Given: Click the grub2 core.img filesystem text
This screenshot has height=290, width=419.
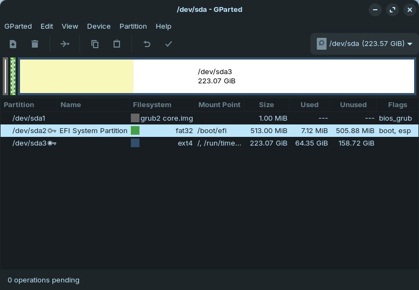Looking at the screenshot, I should pos(167,118).
